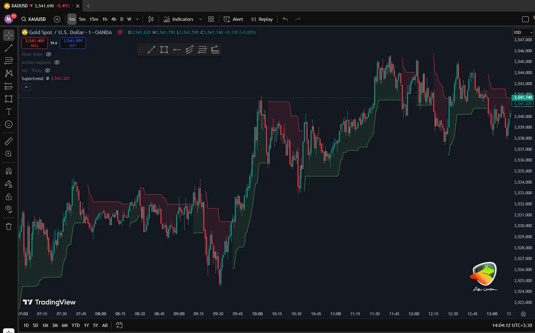Image resolution: width=535 pixels, height=333 pixels.
Task: Activate the magnet mode icon
Action: 9,171
